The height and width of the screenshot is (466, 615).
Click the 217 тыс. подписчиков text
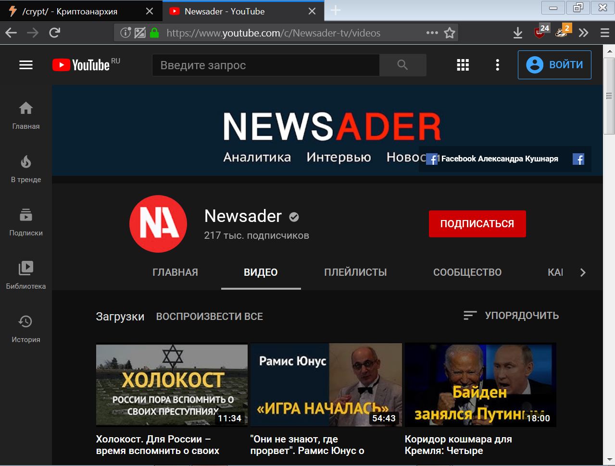257,235
